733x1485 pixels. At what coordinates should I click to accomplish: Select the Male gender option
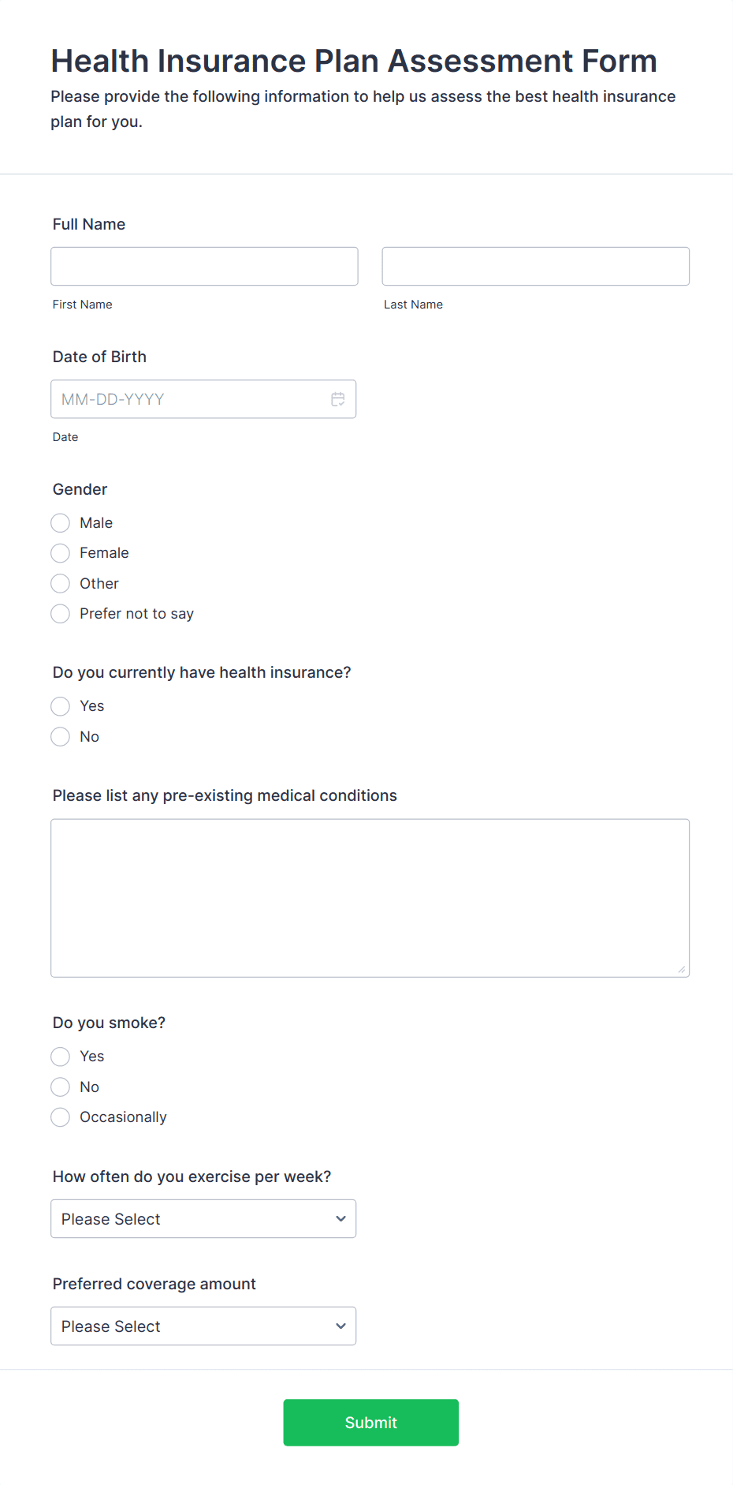(61, 523)
